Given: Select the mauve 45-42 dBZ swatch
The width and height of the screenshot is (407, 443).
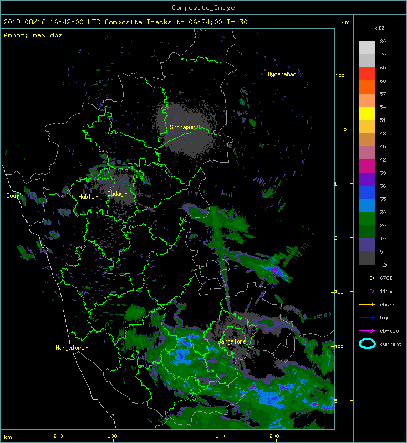Looking at the screenshot, I should (367, 153).
